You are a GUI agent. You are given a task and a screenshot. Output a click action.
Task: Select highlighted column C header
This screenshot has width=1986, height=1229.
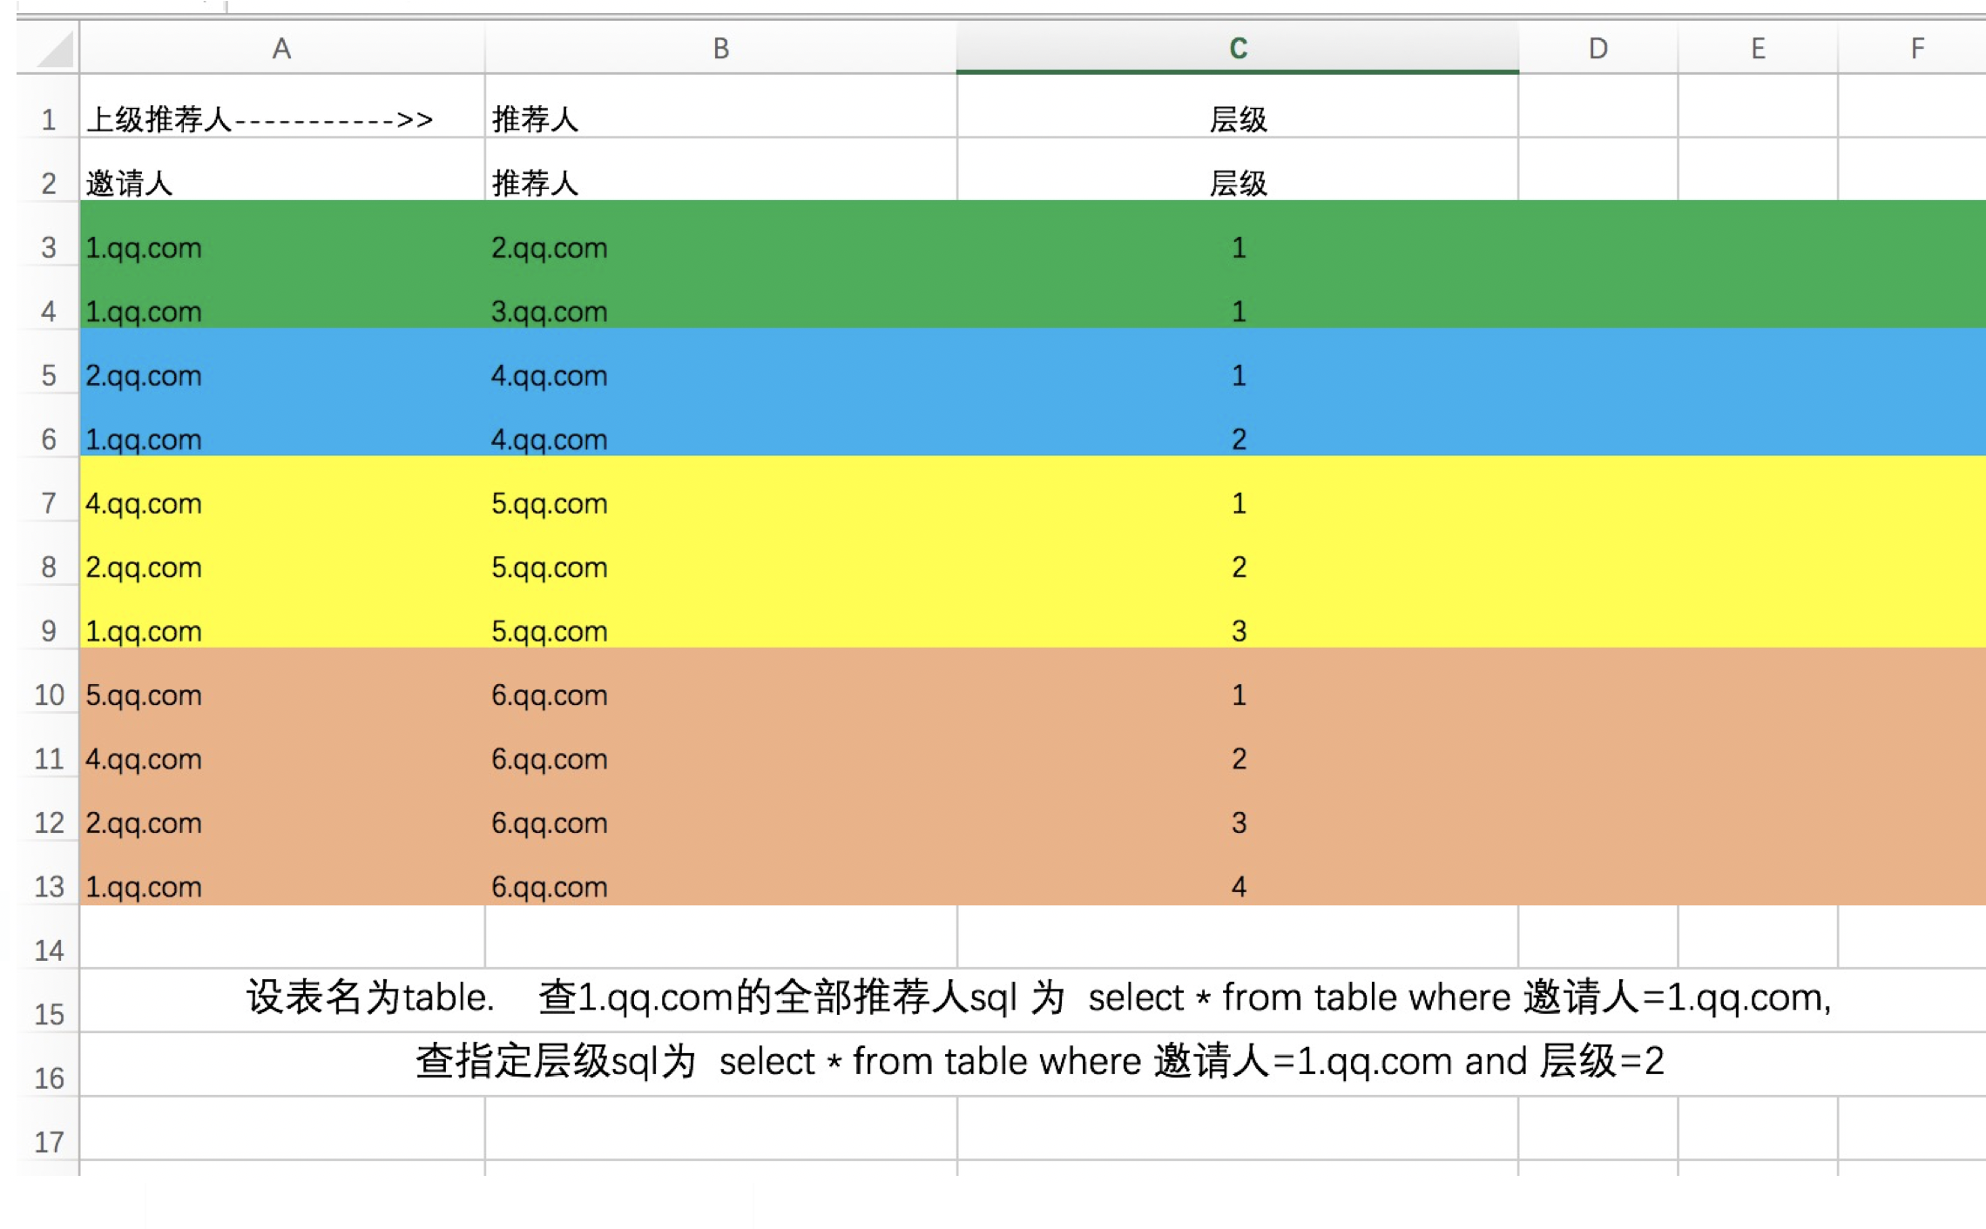[x=1237, y=49]
